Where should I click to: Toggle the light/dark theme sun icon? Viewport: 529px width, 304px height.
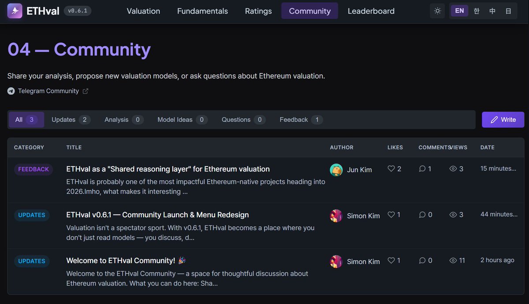click(x=437, y=11)
